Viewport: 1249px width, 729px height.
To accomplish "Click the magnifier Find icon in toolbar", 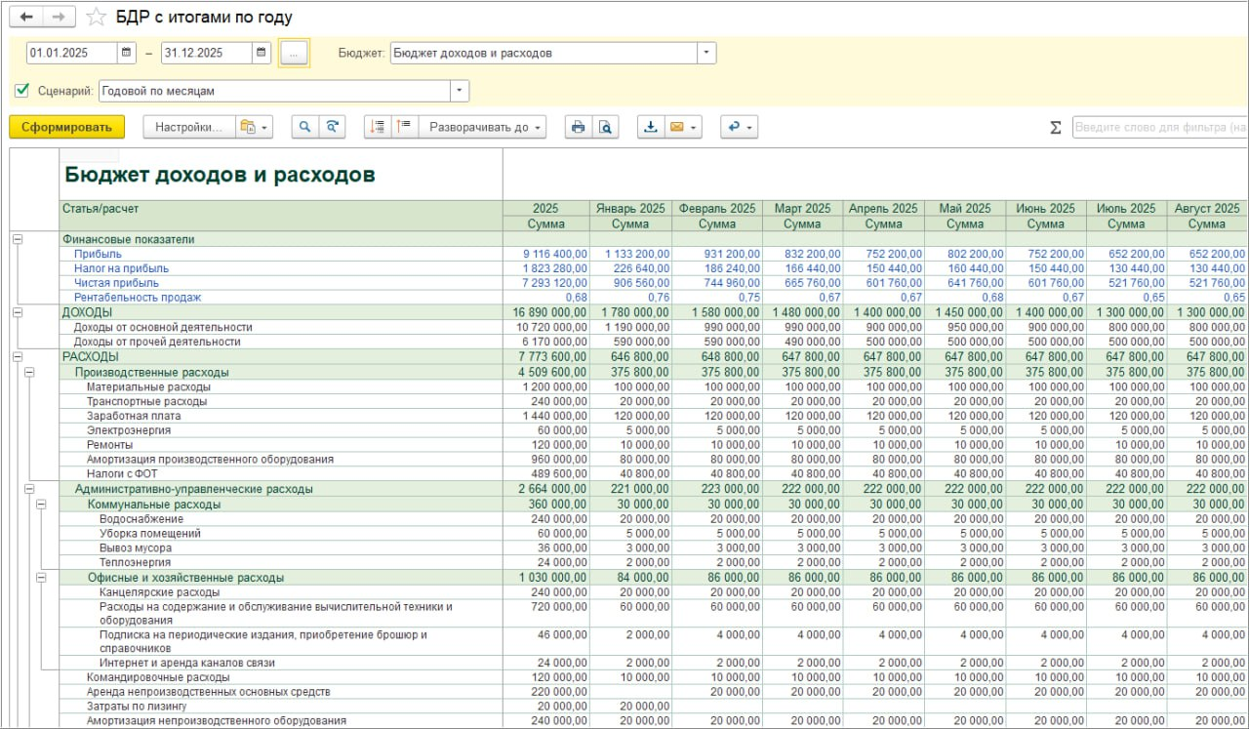I will [305, 127].
